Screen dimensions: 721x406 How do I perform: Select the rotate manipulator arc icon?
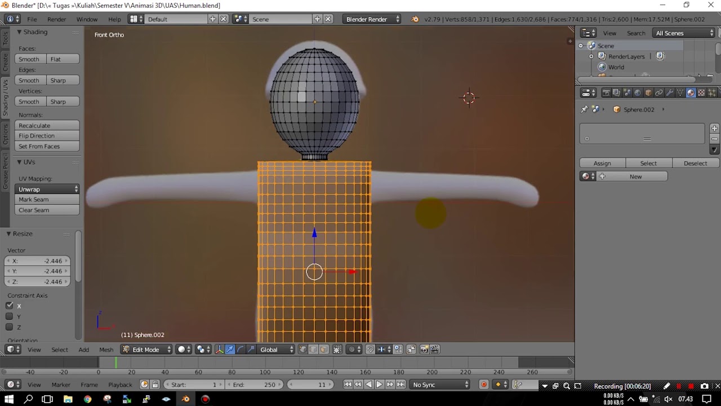point(241,350)
